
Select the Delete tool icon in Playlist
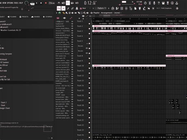coord(69,13)
